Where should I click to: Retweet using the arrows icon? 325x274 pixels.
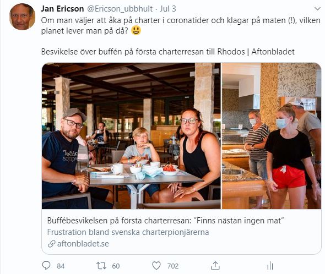tap(101, 266)
